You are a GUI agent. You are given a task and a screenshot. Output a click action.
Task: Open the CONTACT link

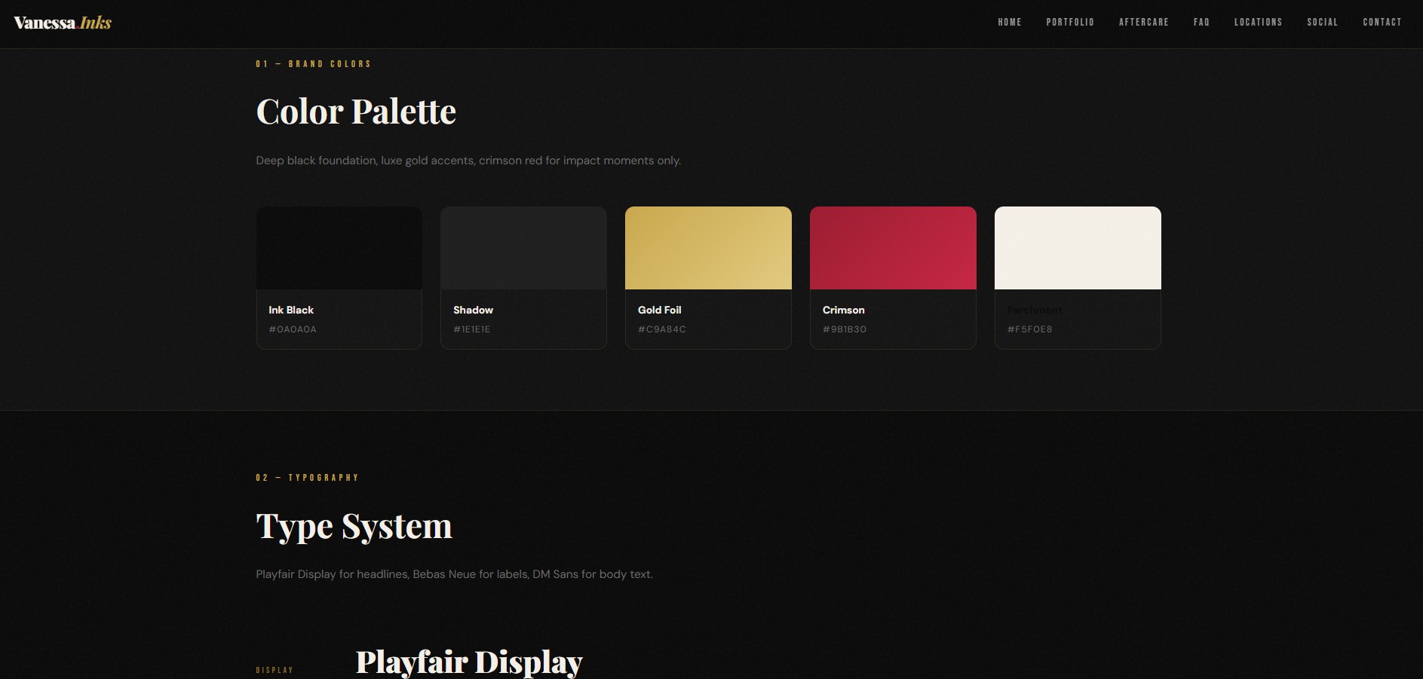tap(1382, 22)
